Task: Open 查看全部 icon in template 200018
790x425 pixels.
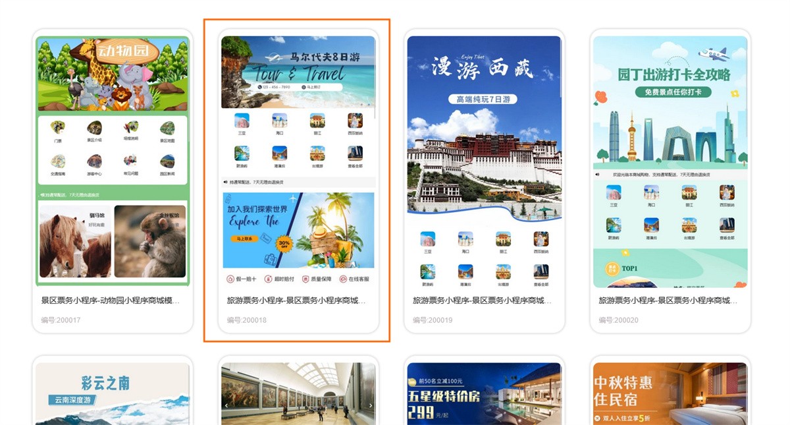Action: (x=355, y=154)
